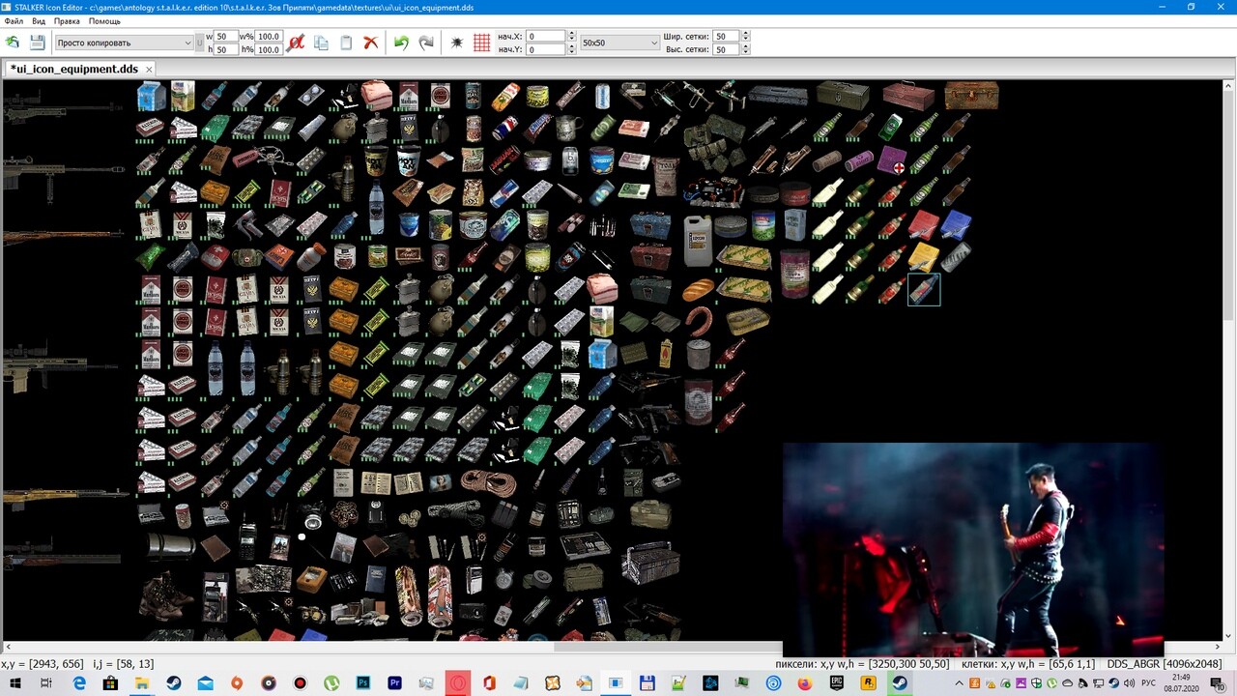Image resolution: width=1237 pixels, height=696 pixels.
Task: Toggle the red grid display icon
Action: point(481,43)
